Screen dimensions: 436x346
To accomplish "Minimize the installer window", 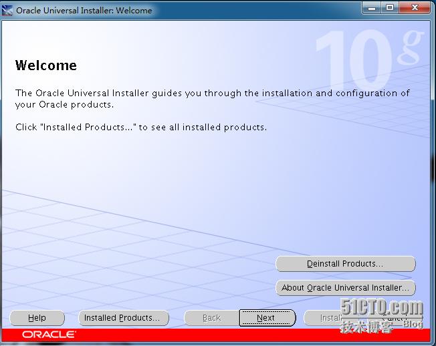I will pyautogui.click(x=372, y=7).
